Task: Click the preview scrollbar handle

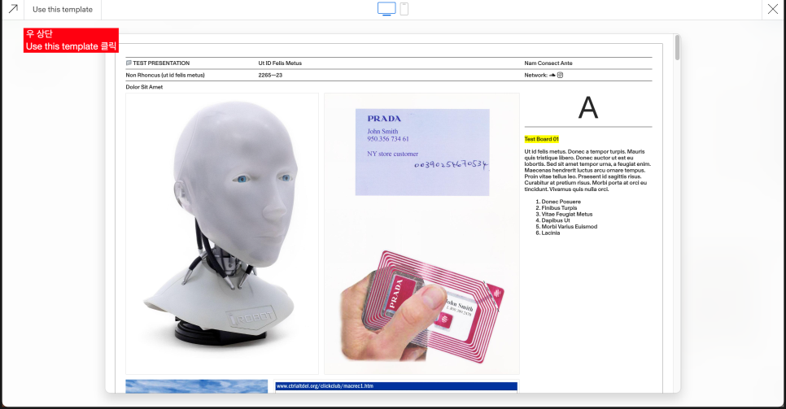Action: (x=677, y=48)
